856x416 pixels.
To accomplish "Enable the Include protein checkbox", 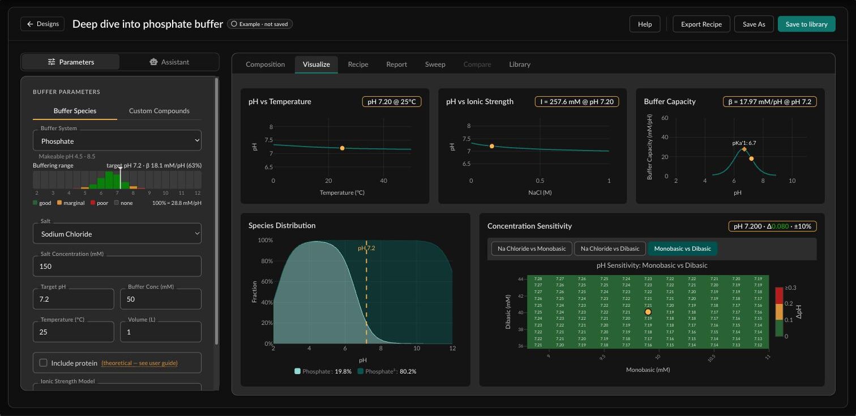I will coord(43,363).
